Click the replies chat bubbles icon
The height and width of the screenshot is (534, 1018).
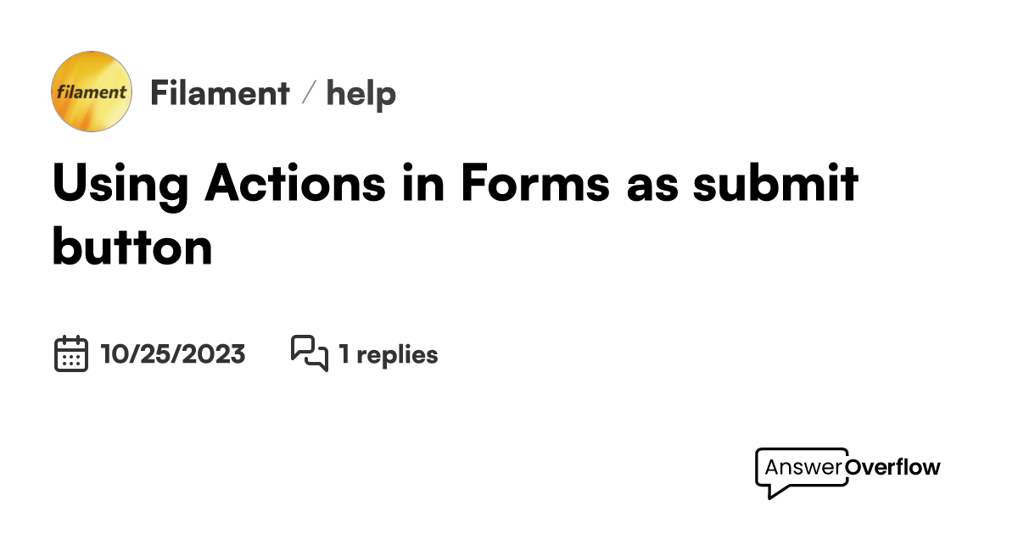[x=309, y=353]
